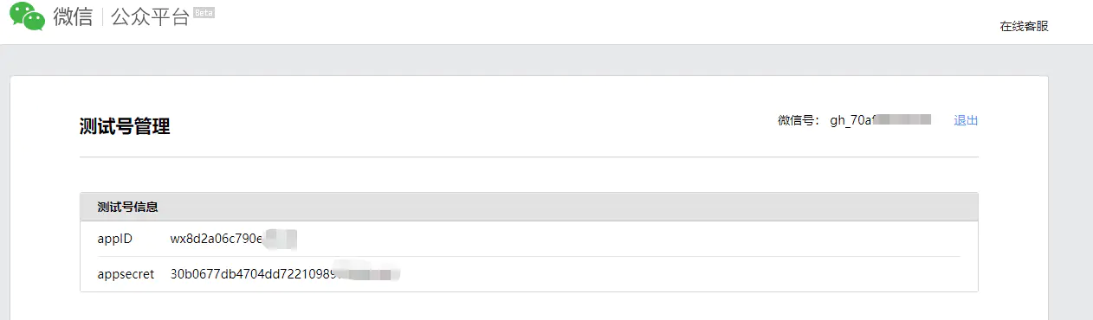Click the green WeChat logo icon
Screen dimensions: 1093x320
[x=27, y=16]
